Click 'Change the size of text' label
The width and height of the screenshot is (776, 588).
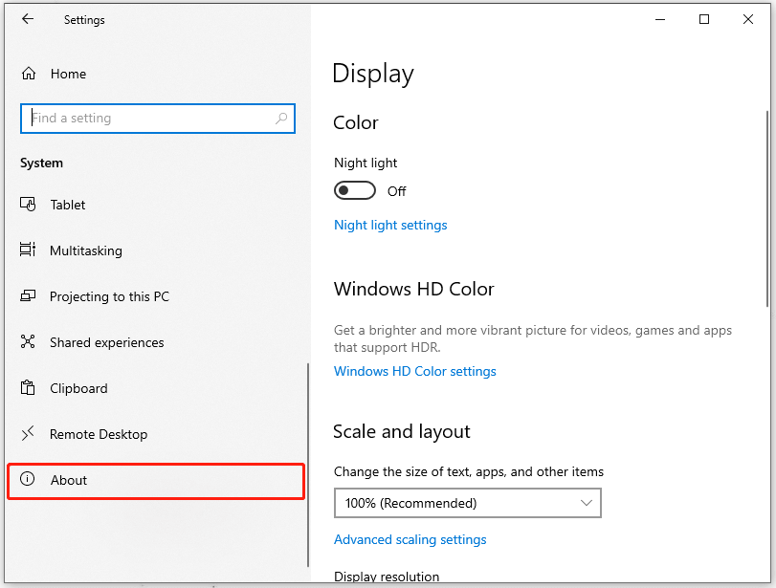pyautogui.click(x=469, y=471)
